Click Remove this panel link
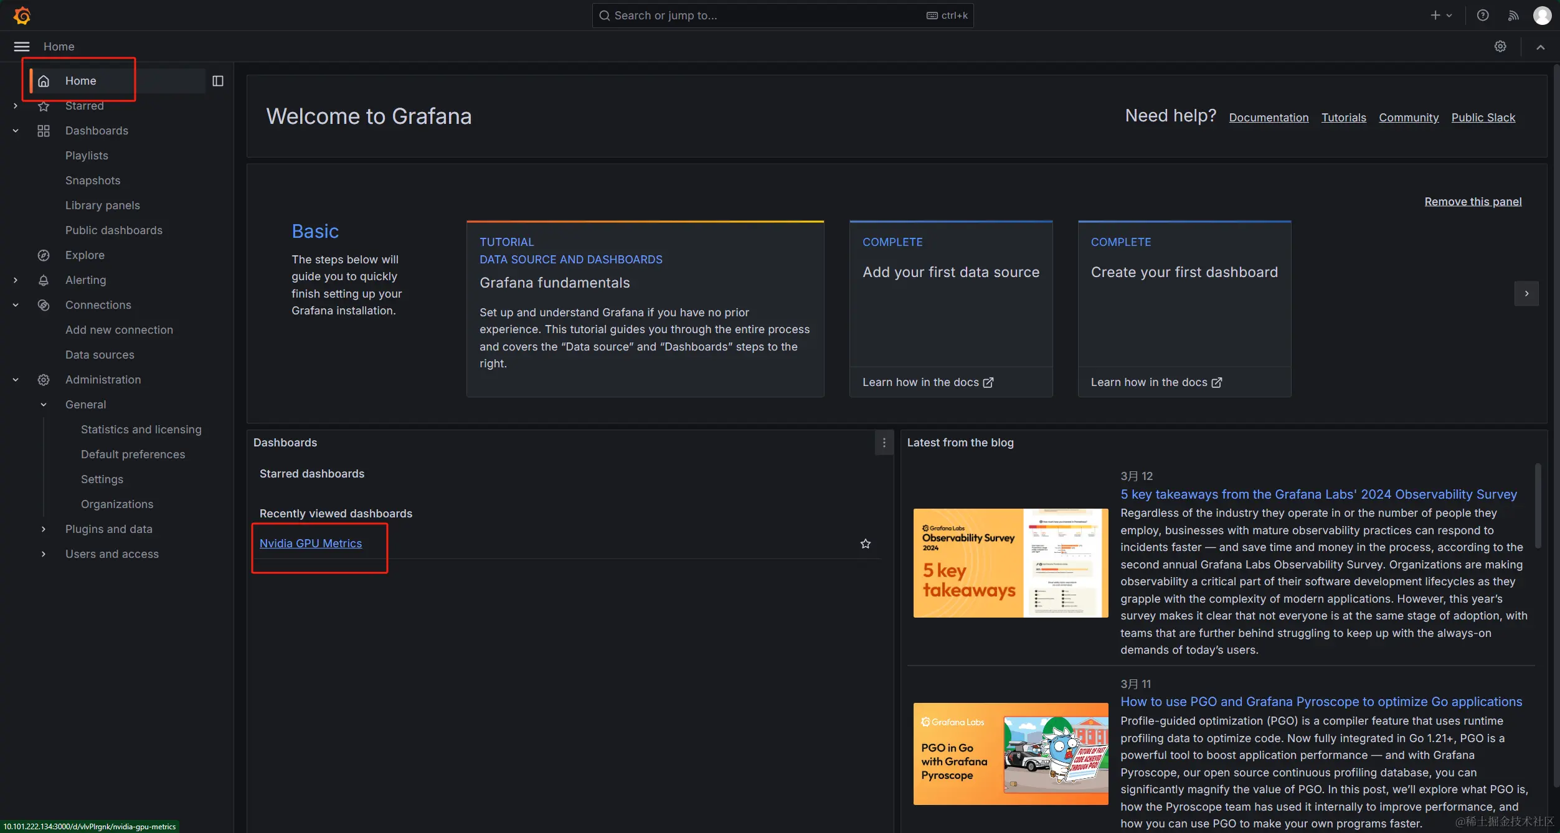The width and height of the screenshot is (1560, 833). pyautogui.click(x=1472, y=202)
